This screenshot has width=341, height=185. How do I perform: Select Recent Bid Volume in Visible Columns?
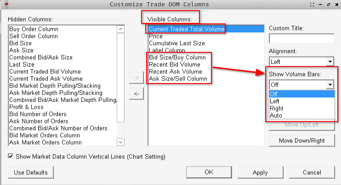click(x=175, y=64)
